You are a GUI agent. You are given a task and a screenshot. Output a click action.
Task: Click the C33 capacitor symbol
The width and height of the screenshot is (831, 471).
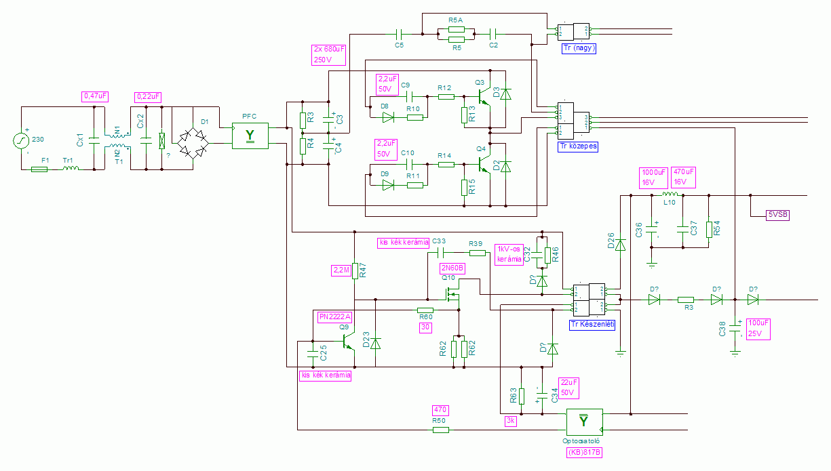(440, 253)
